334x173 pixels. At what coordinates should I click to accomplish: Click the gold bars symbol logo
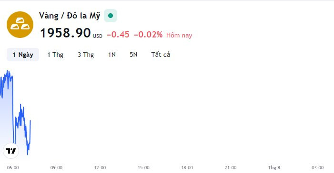pos(20,25)
